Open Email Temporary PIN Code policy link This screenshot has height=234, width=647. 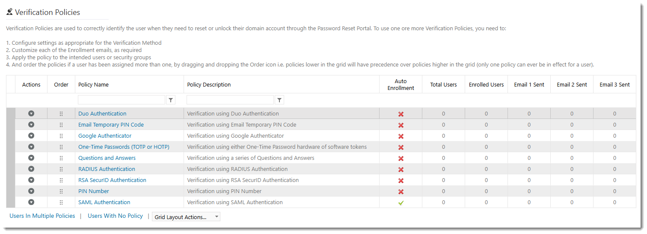[x=111, y=124]
